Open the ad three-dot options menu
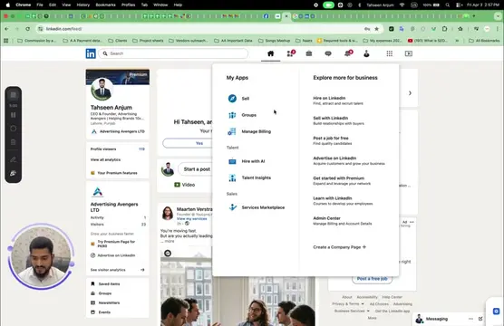Viewport: 504px width, 326px height. pyautogui.click(x=412, y=222)
